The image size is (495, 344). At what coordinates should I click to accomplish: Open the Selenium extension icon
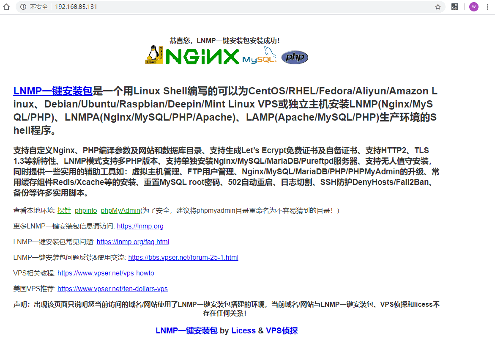point(454,7)
